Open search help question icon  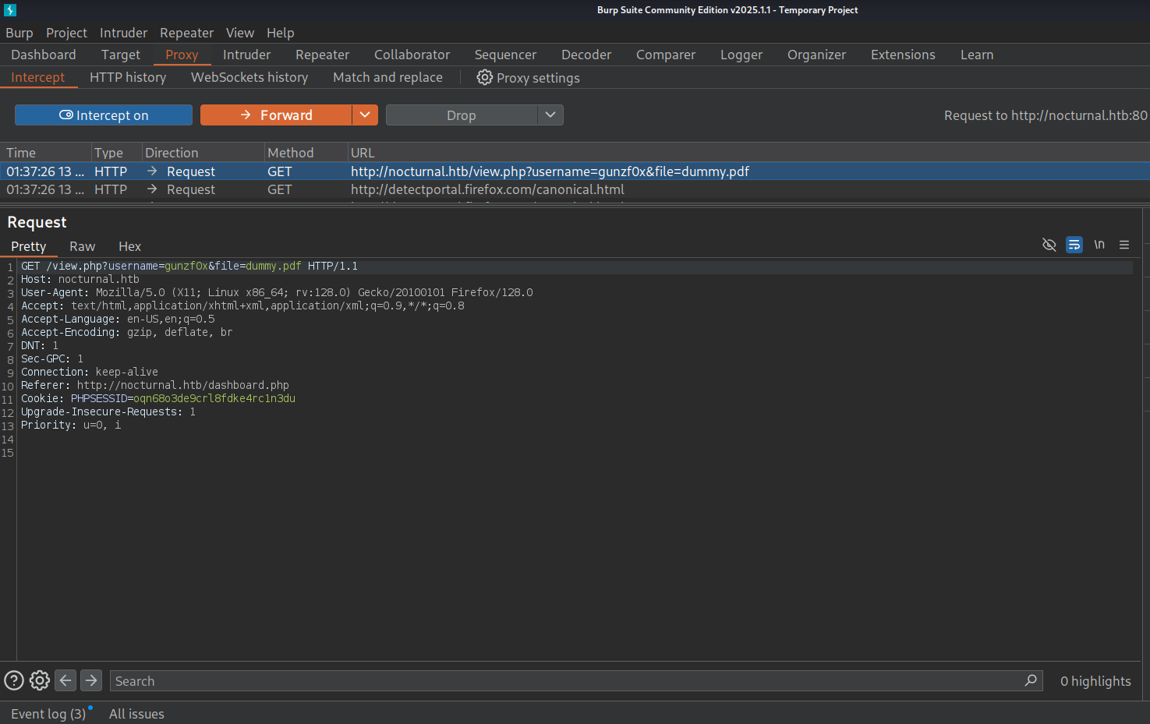point(14,680)
